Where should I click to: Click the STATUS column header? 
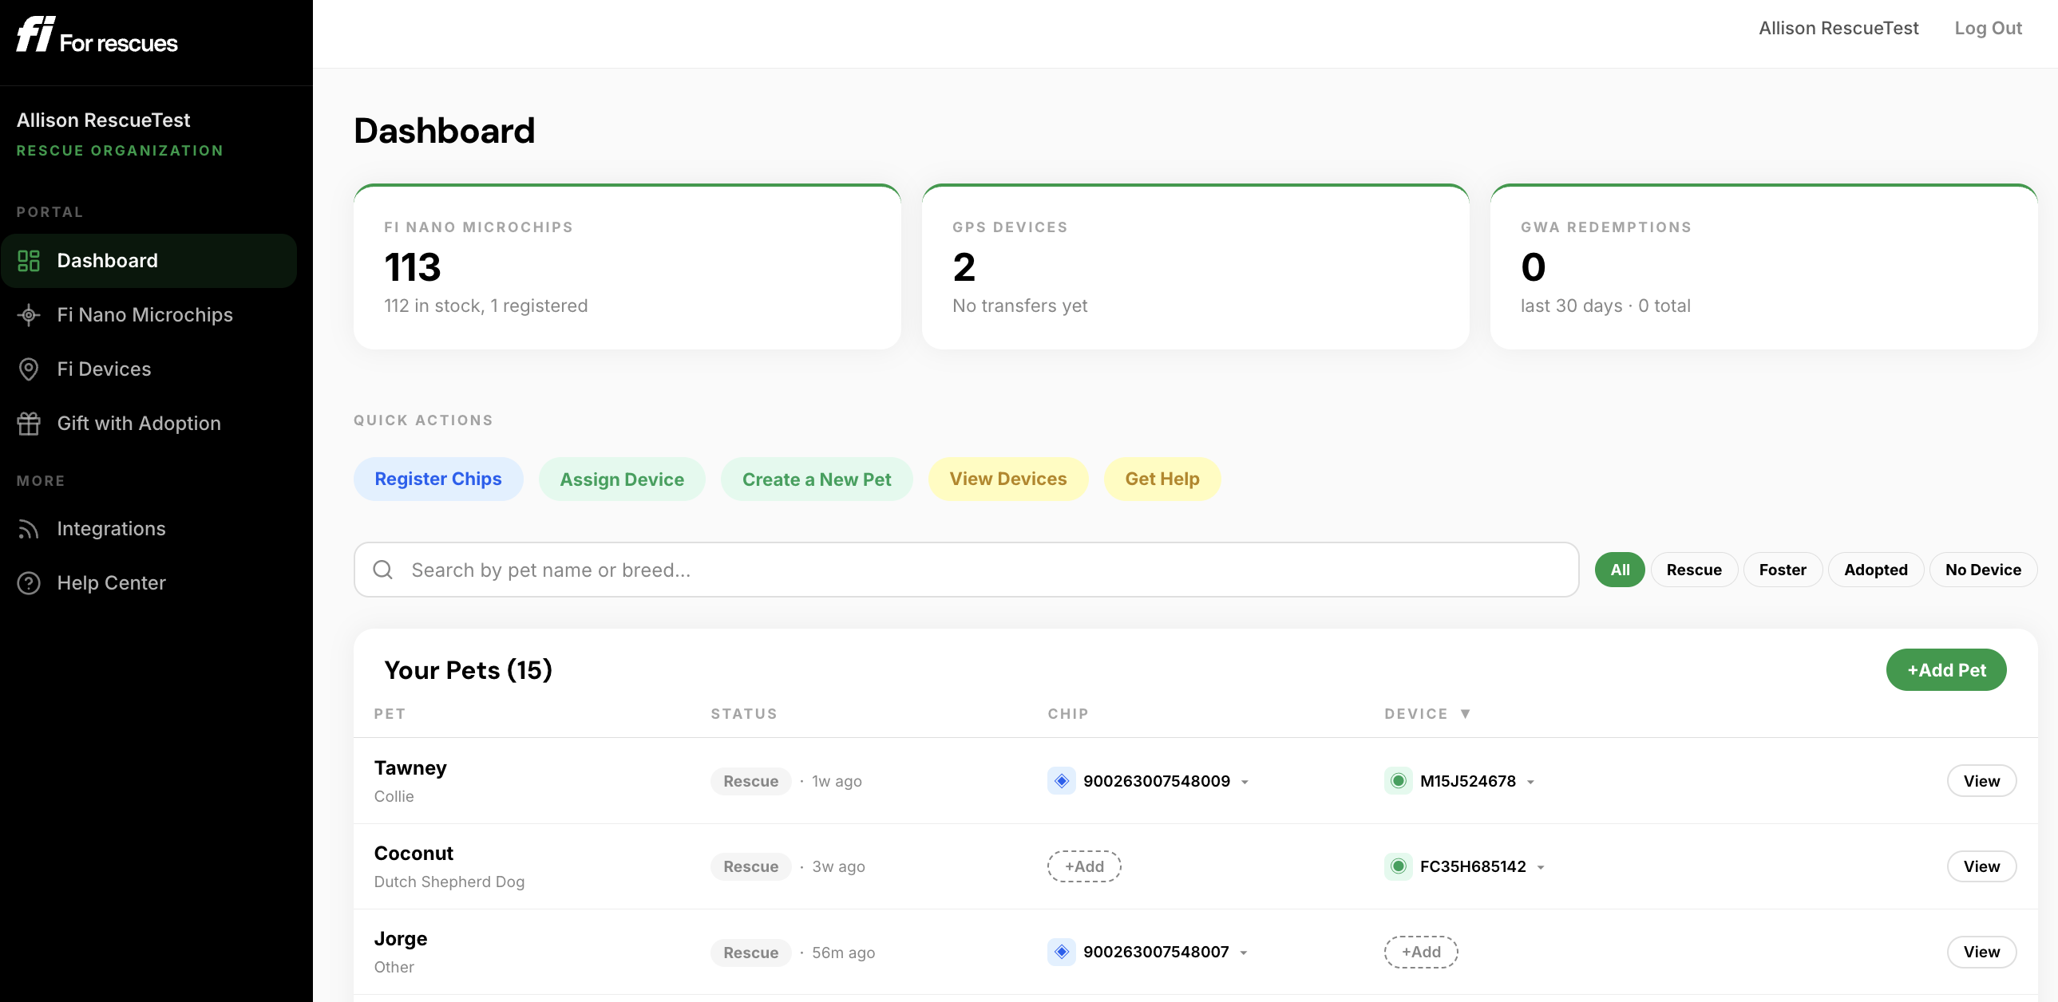click(744, 714)
